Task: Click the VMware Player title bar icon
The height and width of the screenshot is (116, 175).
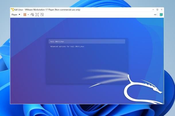Action: coord(12,9)
